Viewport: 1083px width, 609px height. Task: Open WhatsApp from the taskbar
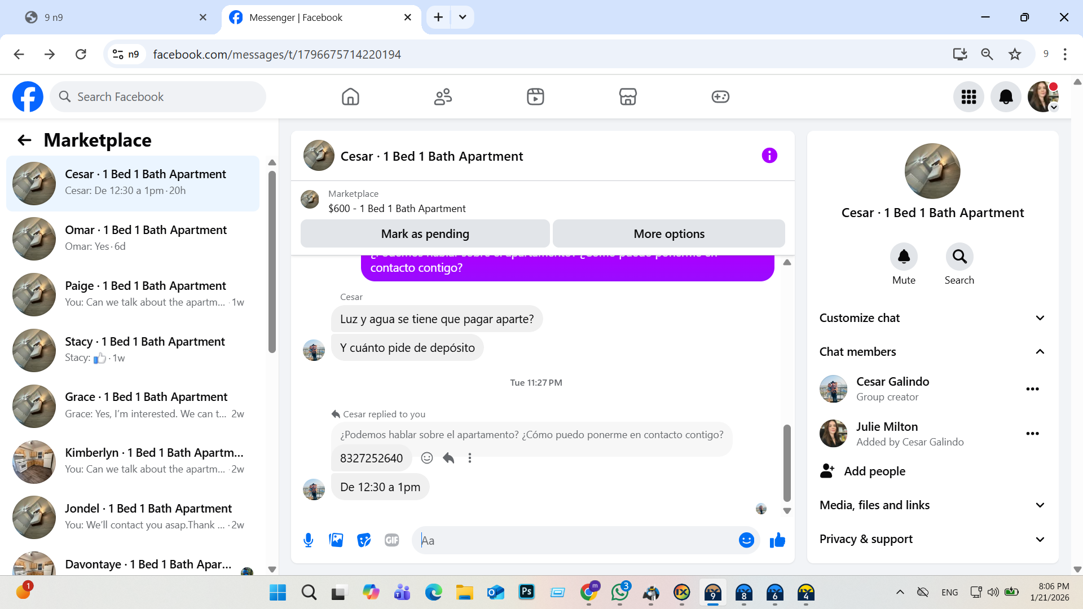click(x=620, y=592)
